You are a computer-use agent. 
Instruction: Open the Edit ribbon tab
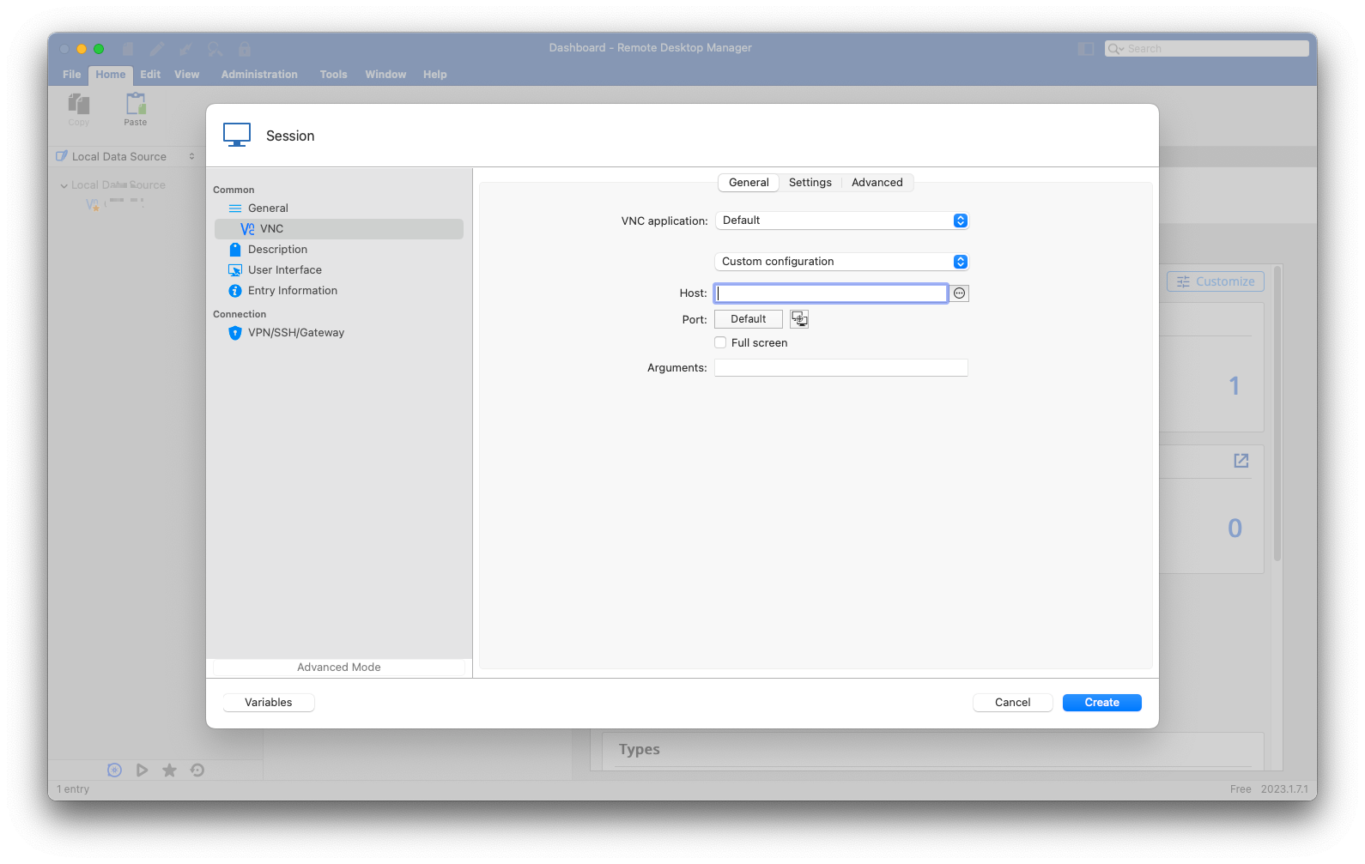click(150, 75)
